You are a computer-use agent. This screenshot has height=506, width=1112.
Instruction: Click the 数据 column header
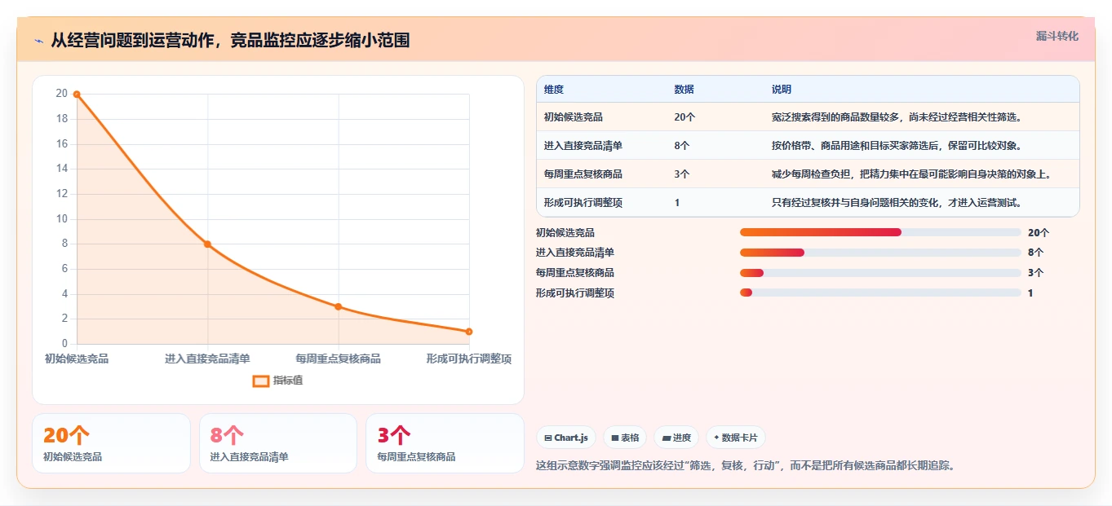pos(684,90)
